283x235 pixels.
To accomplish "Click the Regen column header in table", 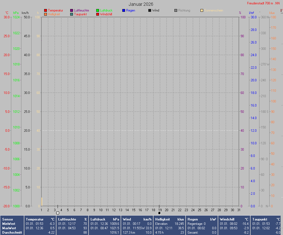I will 193,219.
